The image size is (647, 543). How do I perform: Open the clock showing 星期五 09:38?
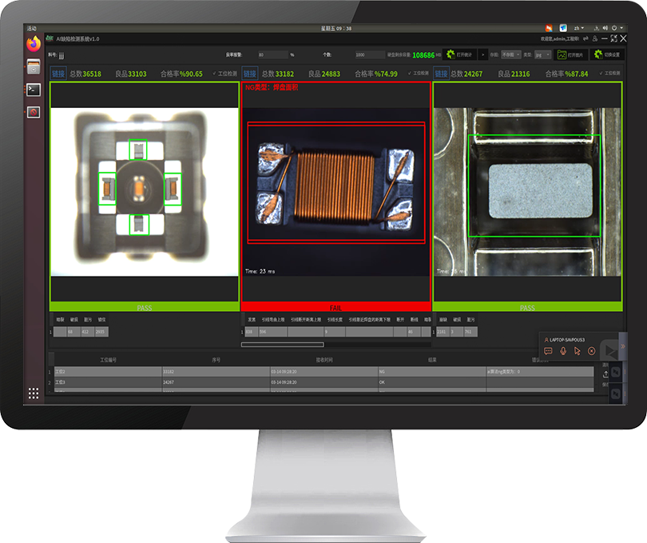click(335, 29)
